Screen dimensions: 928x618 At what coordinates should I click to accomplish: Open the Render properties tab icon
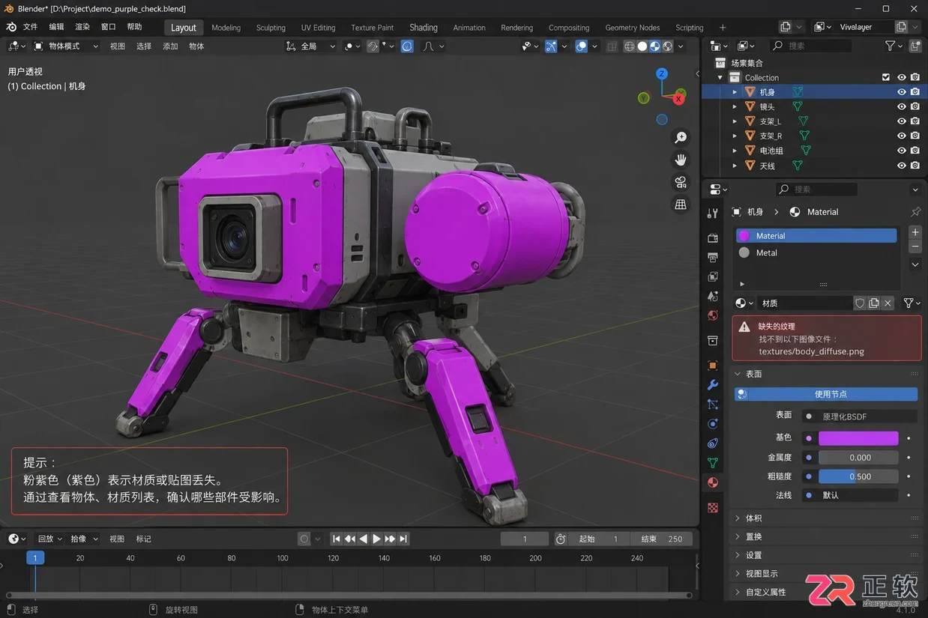(713, 237)
